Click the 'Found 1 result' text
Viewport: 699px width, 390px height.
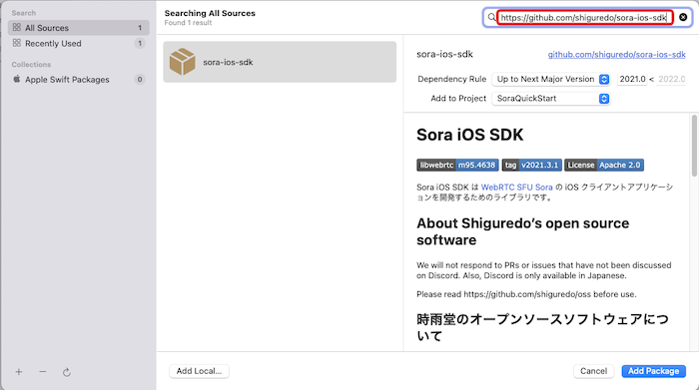pos(188,23)
